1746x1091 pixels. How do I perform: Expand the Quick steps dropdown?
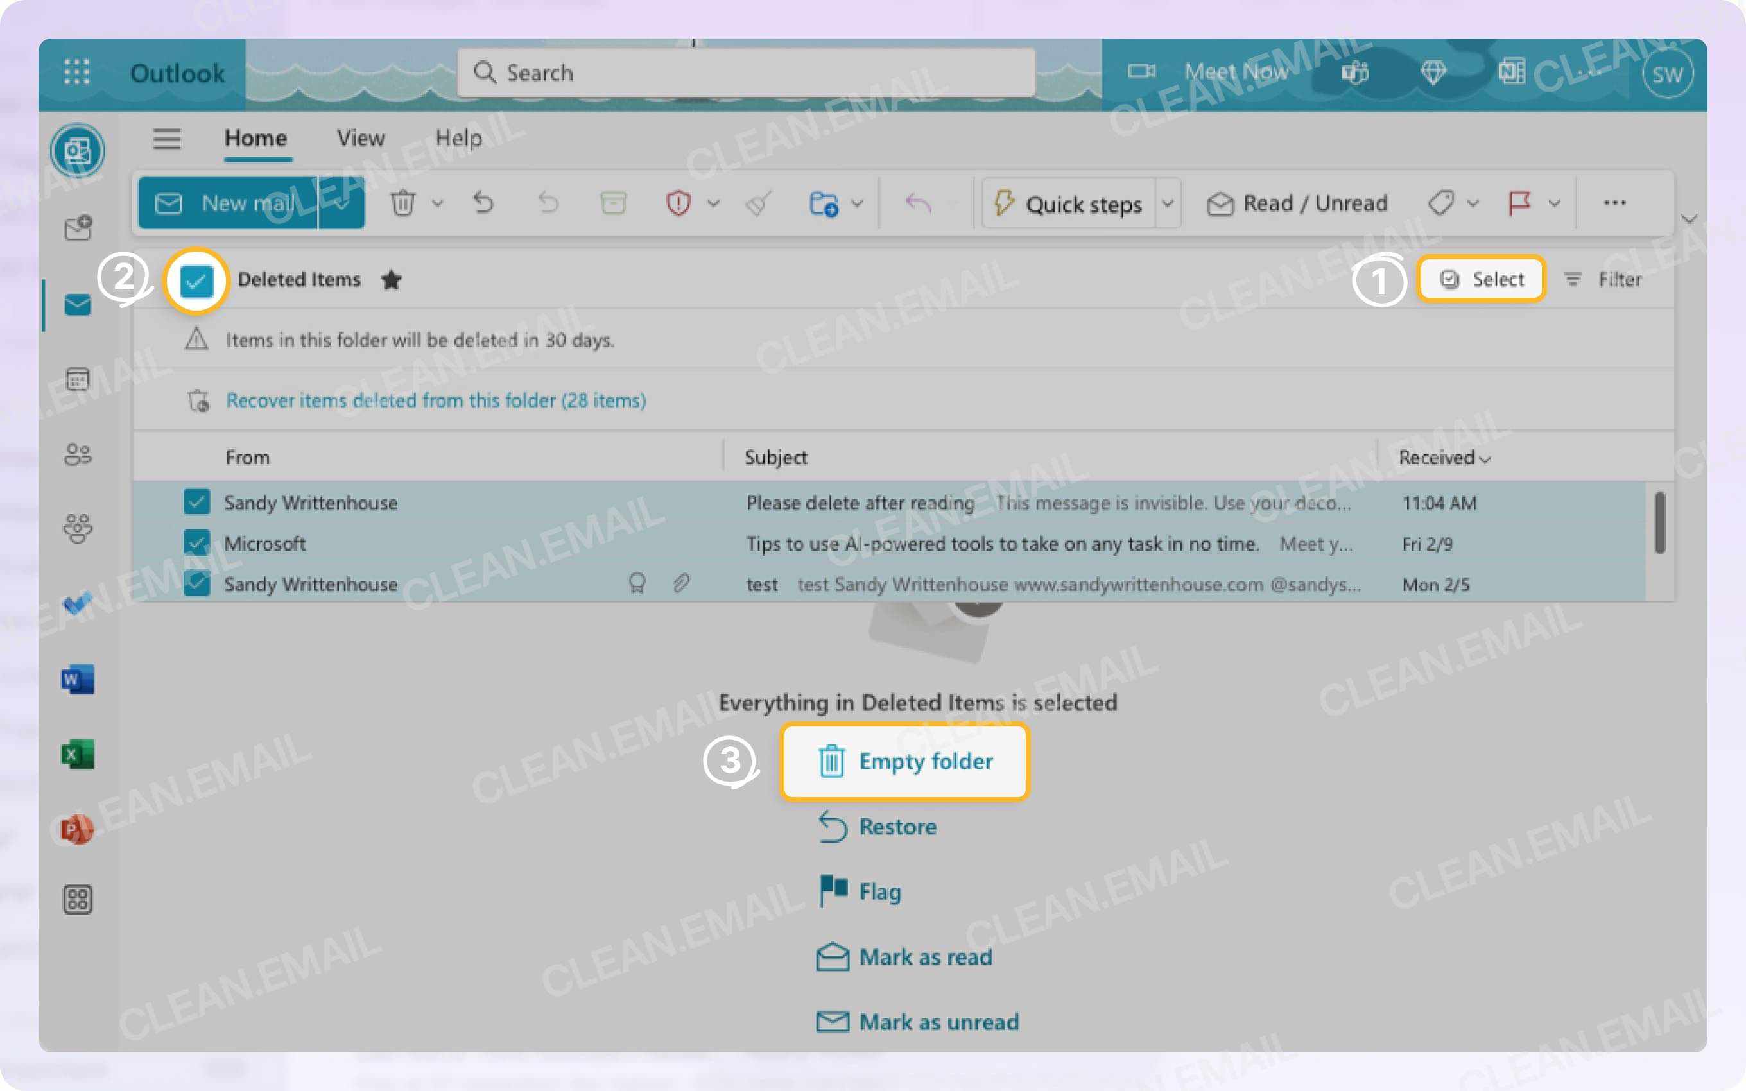[1169, 204]
